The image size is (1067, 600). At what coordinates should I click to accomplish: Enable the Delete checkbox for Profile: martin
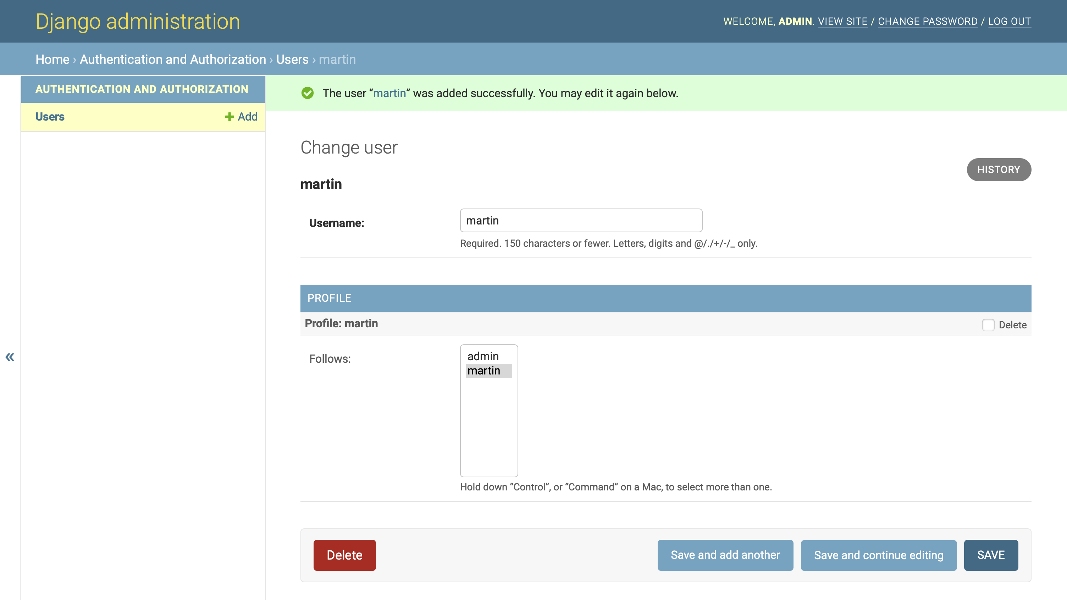(x=989, y=326)
